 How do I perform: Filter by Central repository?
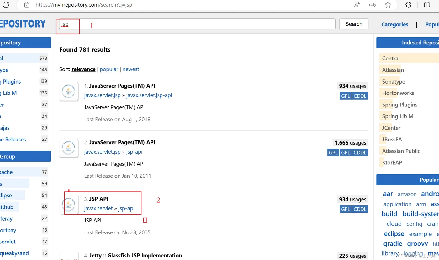click(x=391, y=59)
